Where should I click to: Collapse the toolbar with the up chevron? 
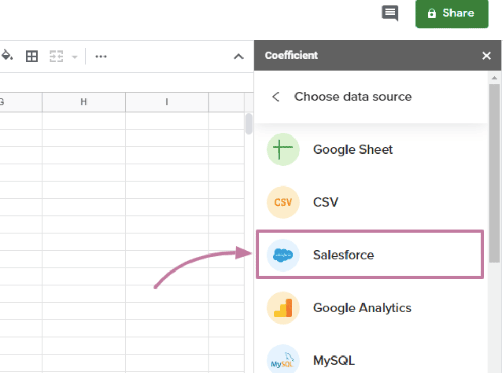click(x=238, y=57)
